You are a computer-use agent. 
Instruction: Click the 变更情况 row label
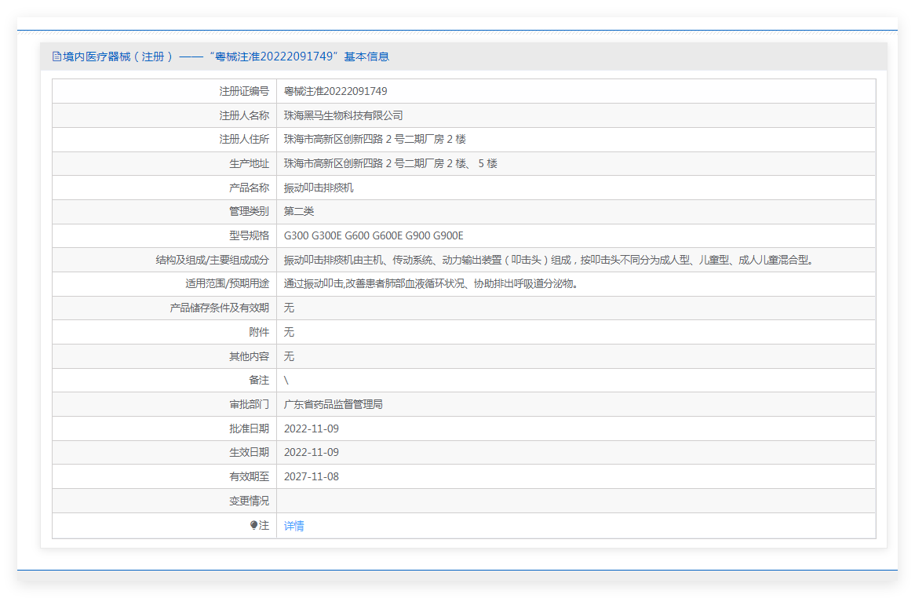pyautogui.click(x=249, y=501)
